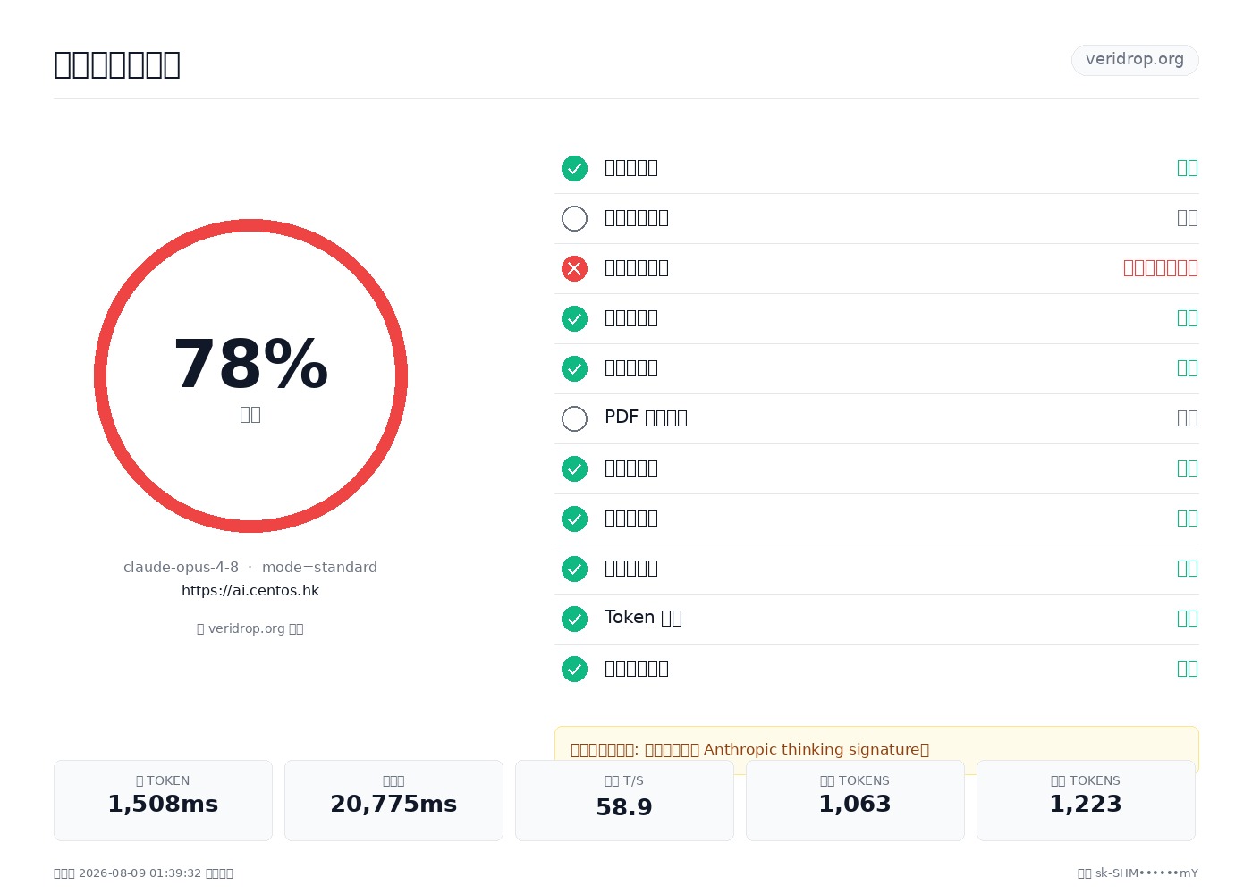
Task: Click the 78% red progress ring
Action: (x=250, y=375)
